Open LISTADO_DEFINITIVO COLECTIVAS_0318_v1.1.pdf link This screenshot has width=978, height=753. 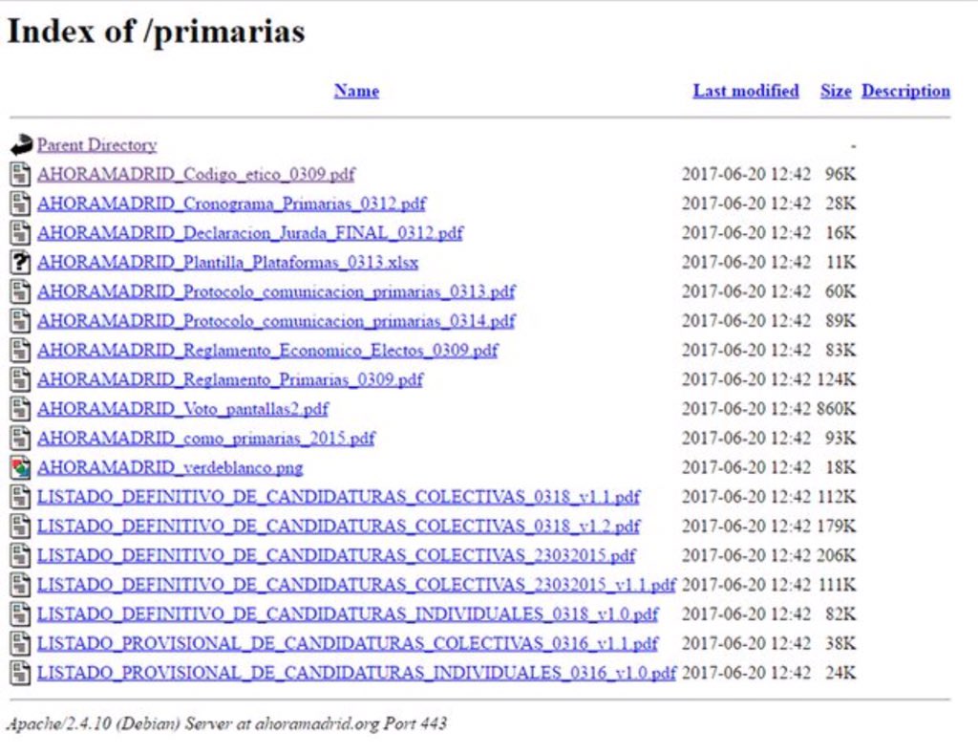[x=339, y=497]
